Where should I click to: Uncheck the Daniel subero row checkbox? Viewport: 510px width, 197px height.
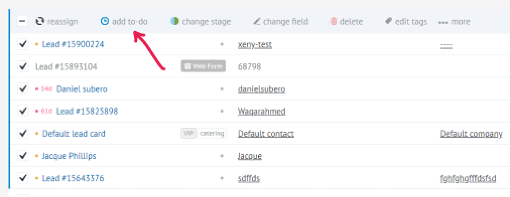(x=23, y=89)
